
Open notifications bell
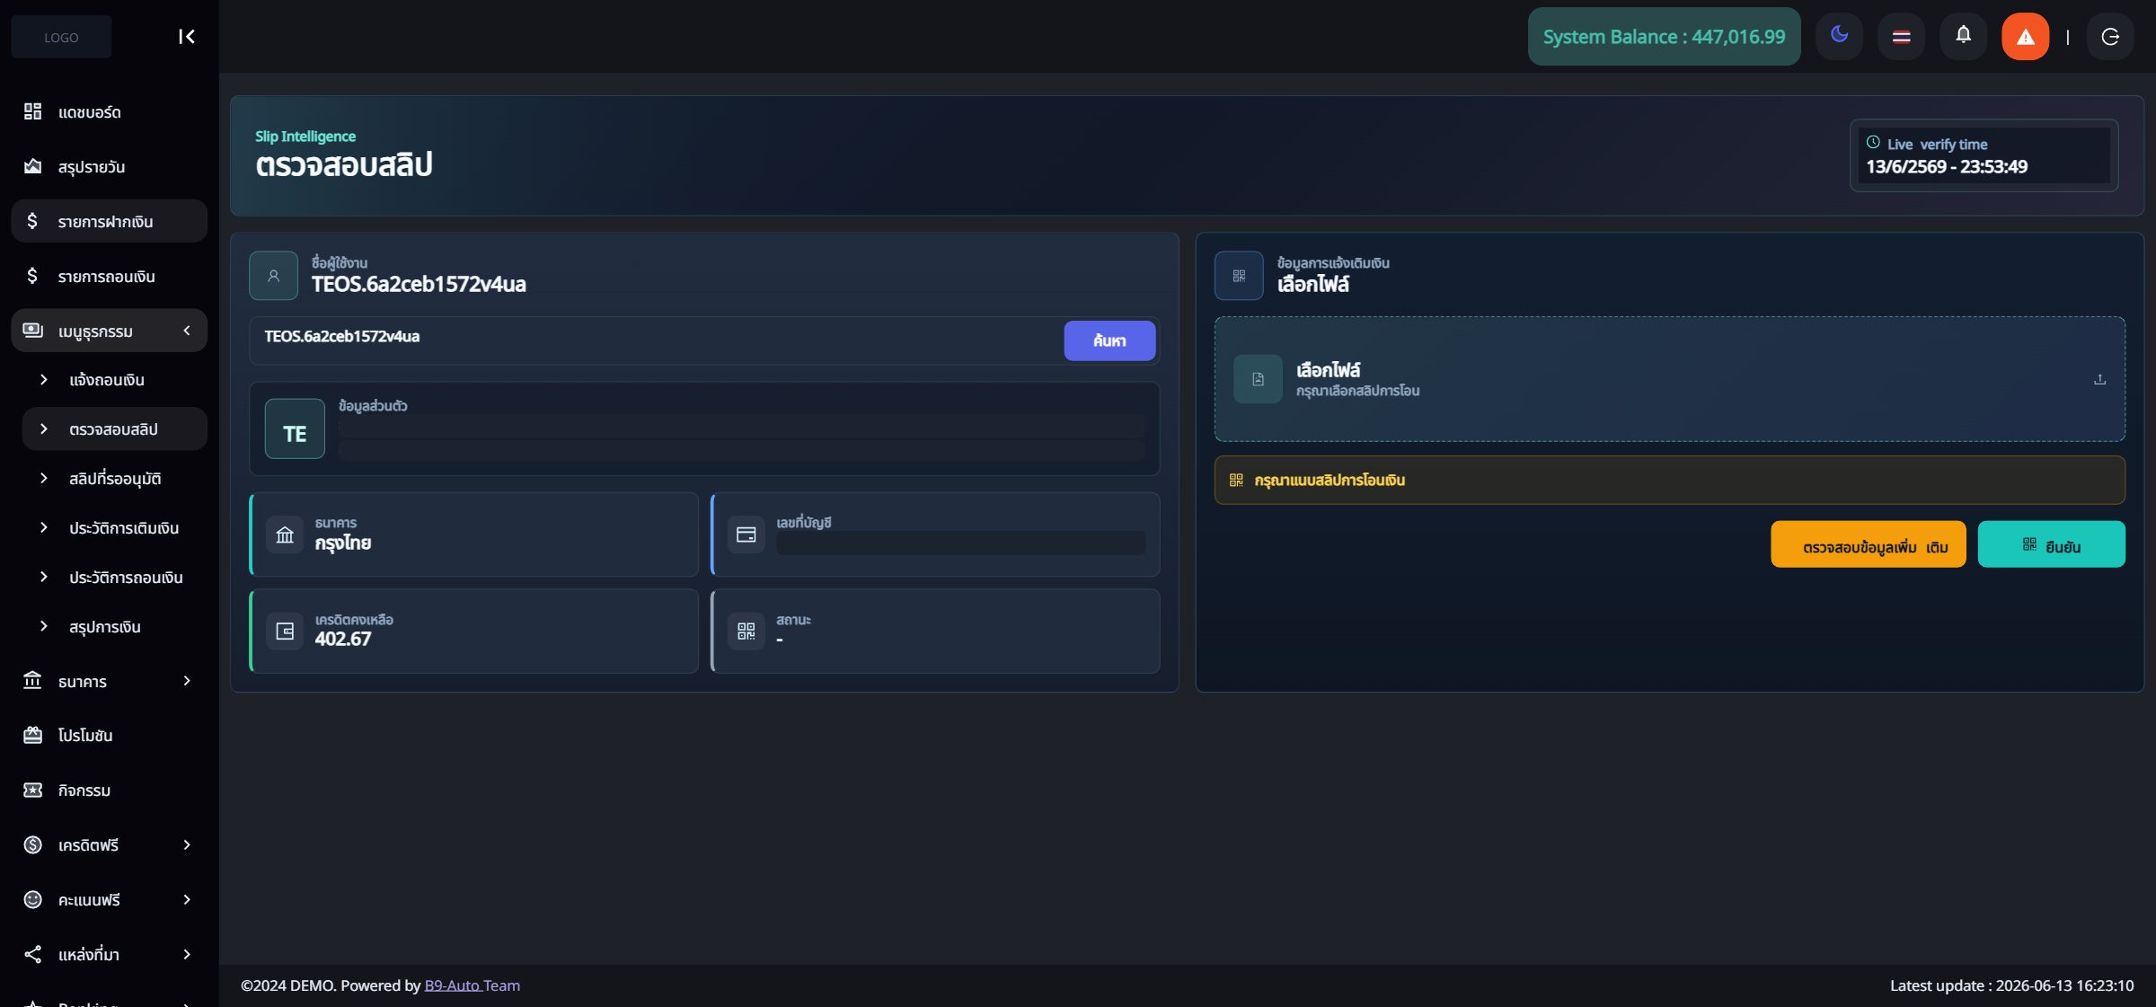pyautogui.click(x=1963, y=36)
